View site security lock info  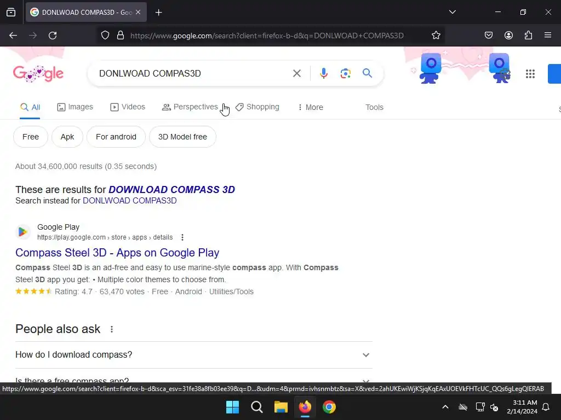[x=121, y=36]
